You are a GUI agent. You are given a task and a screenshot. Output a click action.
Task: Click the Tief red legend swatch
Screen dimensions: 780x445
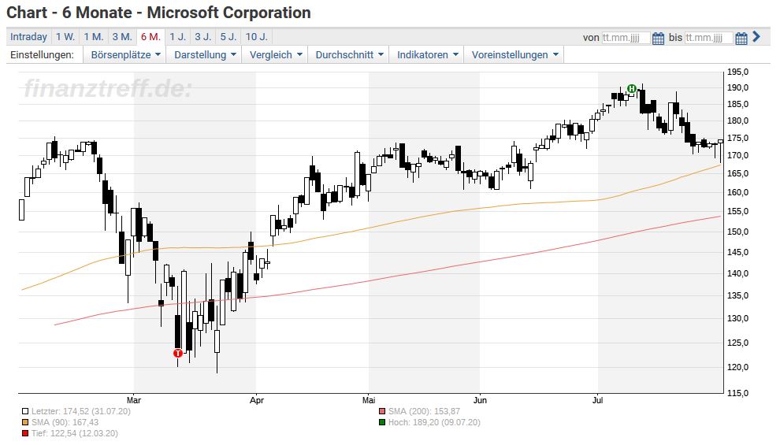(25, 433)
